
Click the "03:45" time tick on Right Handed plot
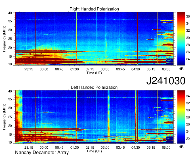(120, 69)
